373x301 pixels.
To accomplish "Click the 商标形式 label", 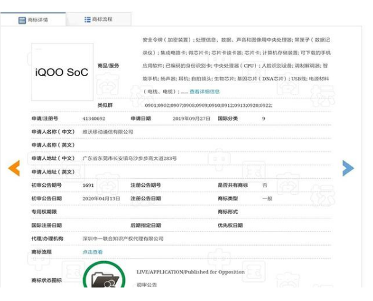I will [x=228, y=212].
